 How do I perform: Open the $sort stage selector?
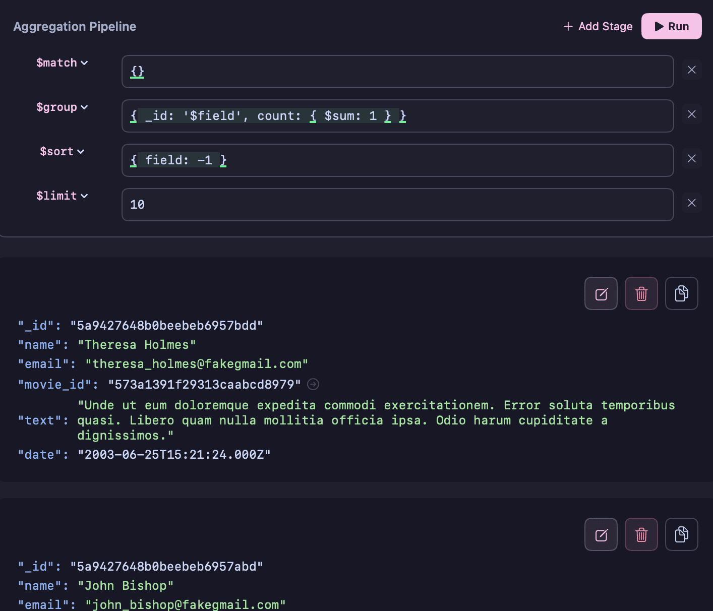pyautogui.click(x=62, y=151)
